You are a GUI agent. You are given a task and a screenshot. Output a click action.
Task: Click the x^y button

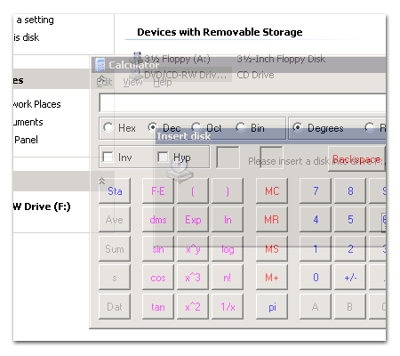193,248
